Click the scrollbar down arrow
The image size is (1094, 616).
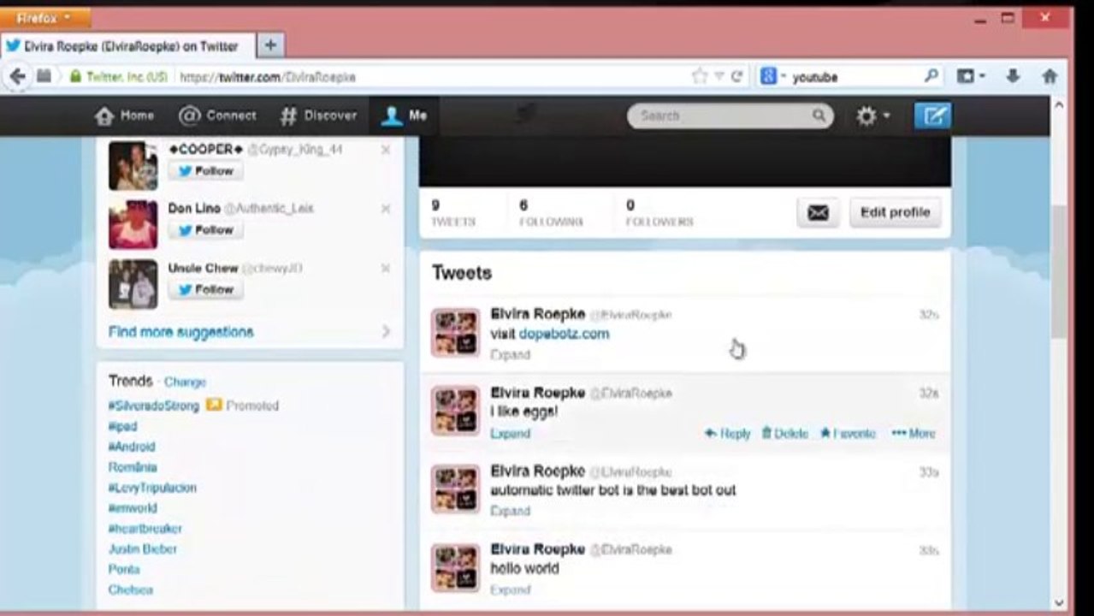1059,603
